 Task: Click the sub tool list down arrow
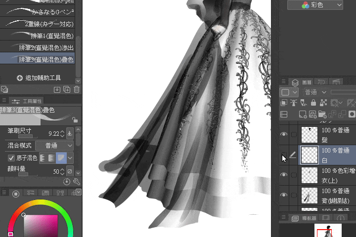point(78,81)
